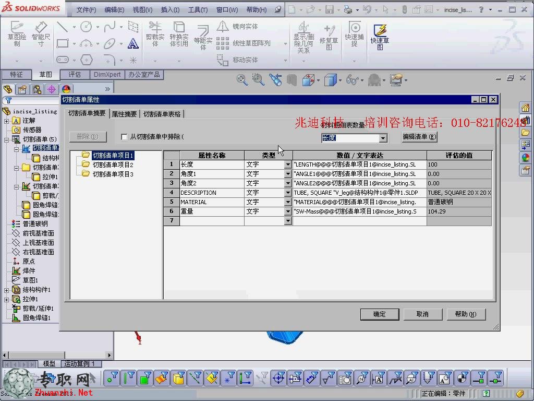Viewport: 534px width, 401px height.
Task: Click Move Entities (移动实体)
Action: (237, 60)
